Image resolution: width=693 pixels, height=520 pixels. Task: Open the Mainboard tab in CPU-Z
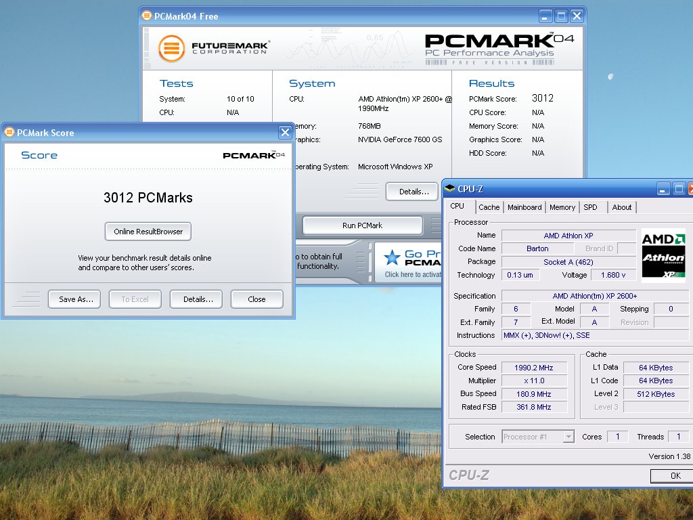point(524,207)
